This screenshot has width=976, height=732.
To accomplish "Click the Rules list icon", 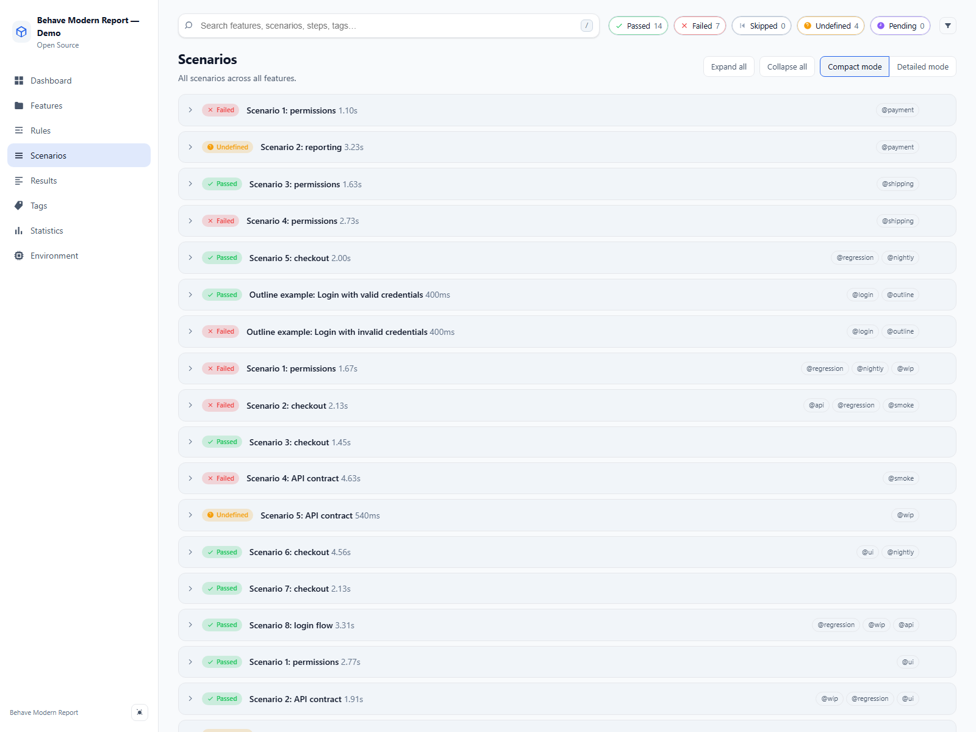I will pyautogui.click(x=19, y=131).
